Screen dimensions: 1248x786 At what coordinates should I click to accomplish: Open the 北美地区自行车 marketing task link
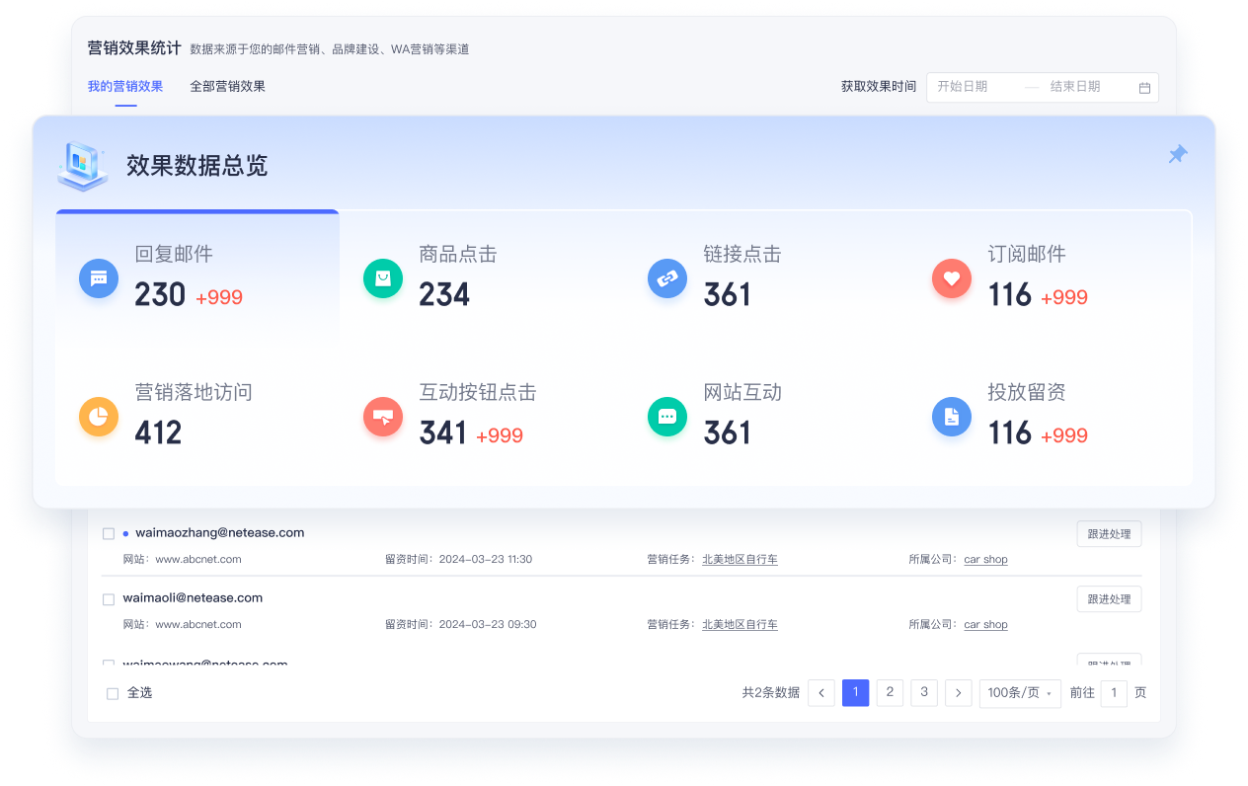pyautogui.click(x=740, y=559)
